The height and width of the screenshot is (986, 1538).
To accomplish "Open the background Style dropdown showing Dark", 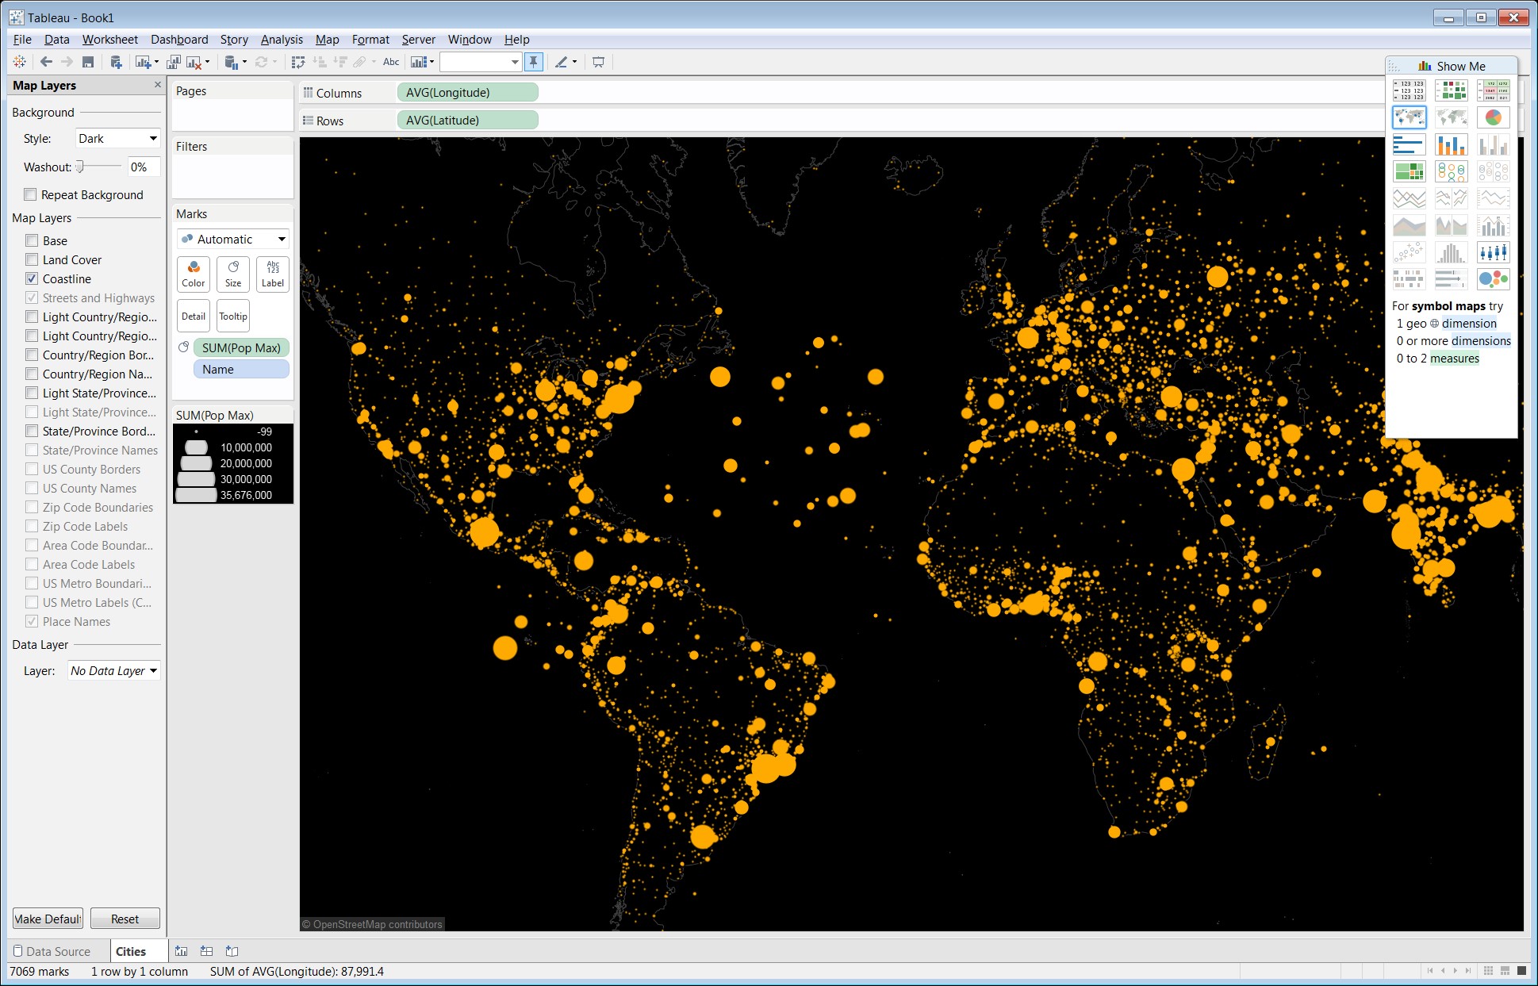I will (116, 138).
